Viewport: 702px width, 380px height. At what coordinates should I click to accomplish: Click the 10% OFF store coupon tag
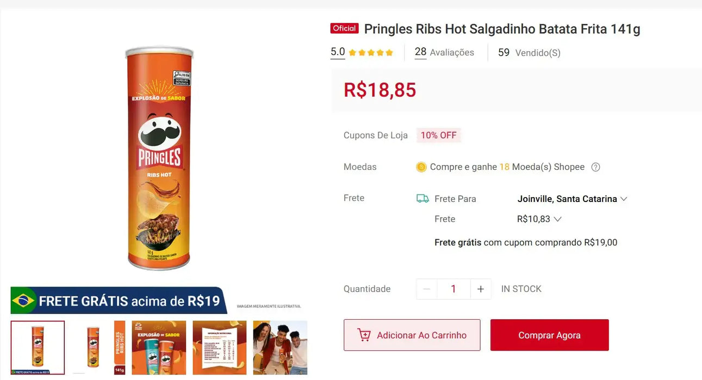[438, 135]
